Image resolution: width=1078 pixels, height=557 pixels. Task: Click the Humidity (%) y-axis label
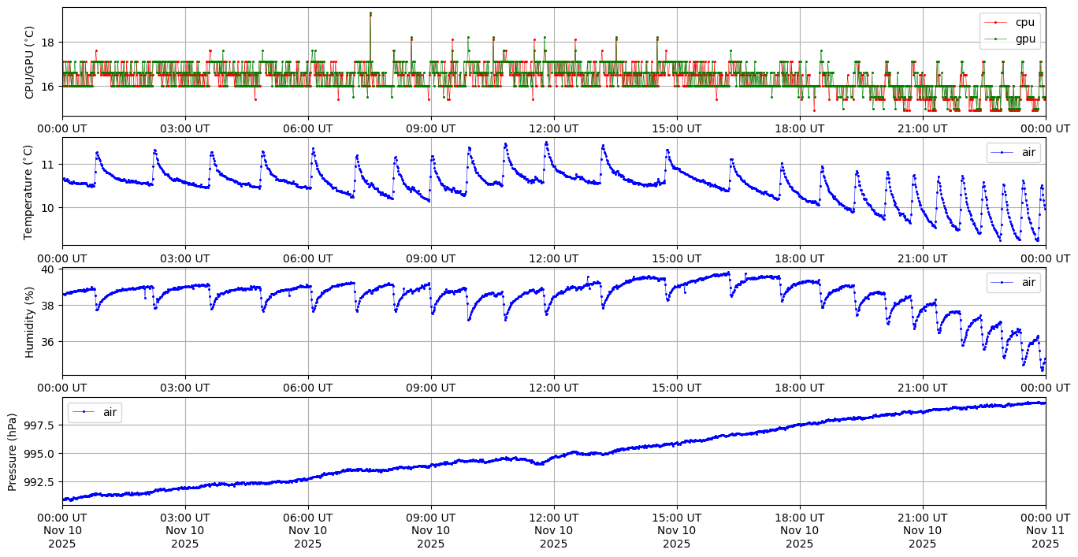point(30,321)
